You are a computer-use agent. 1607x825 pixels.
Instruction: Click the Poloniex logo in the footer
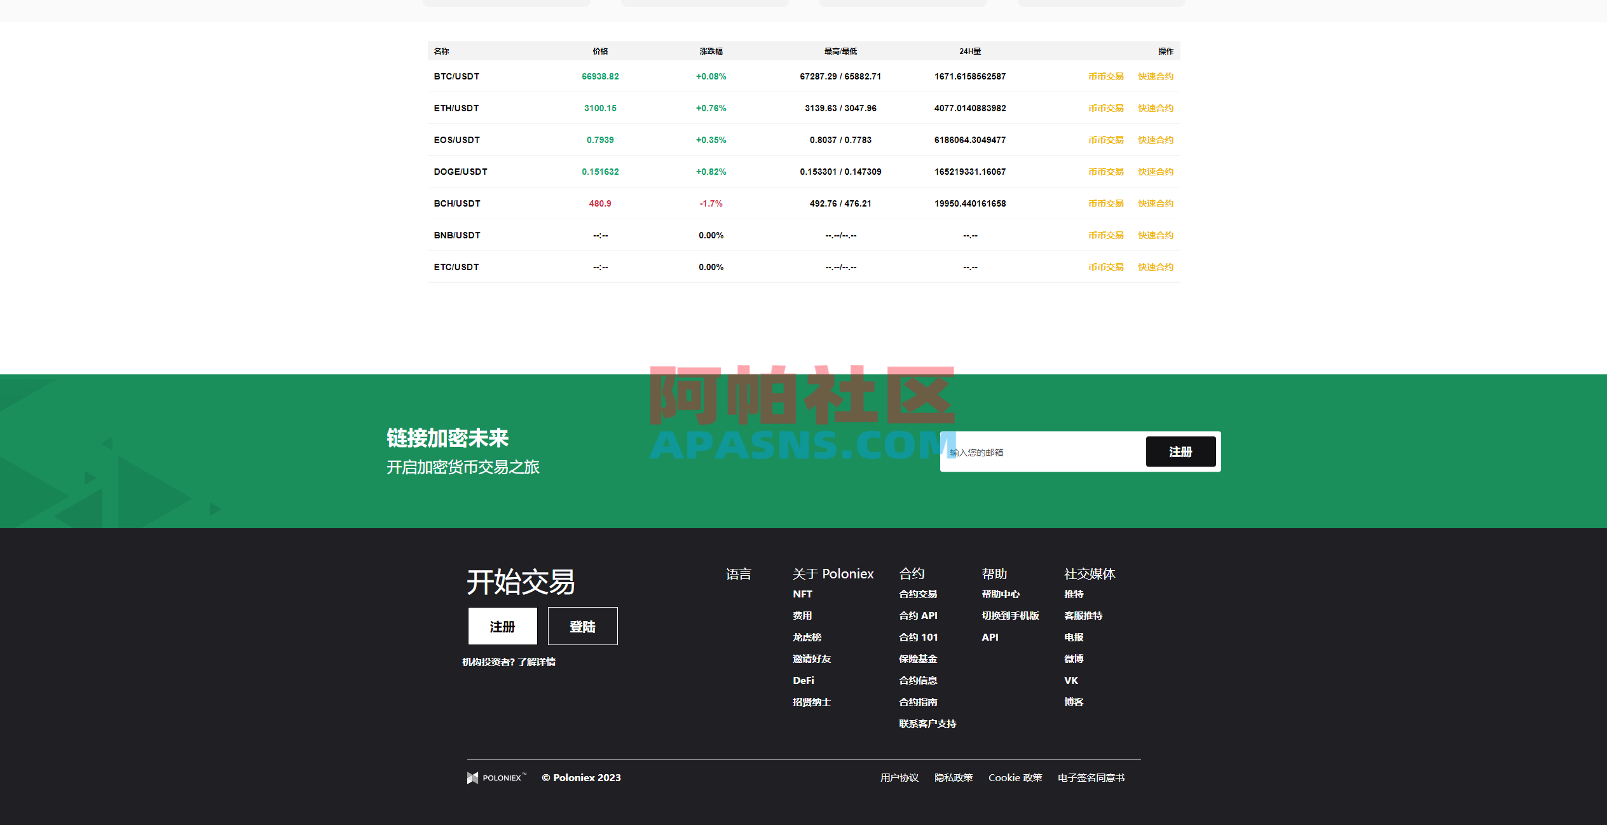(x=496, y=777)
